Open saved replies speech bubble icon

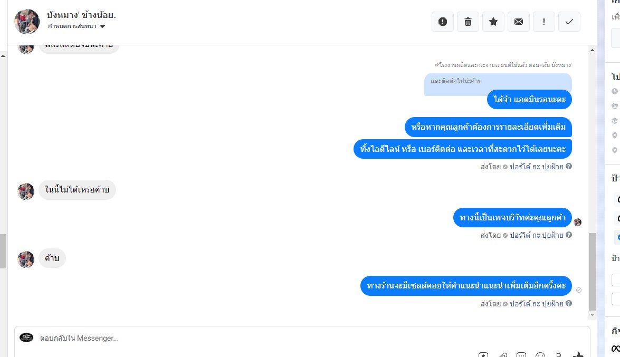click(x=521, y=355)
